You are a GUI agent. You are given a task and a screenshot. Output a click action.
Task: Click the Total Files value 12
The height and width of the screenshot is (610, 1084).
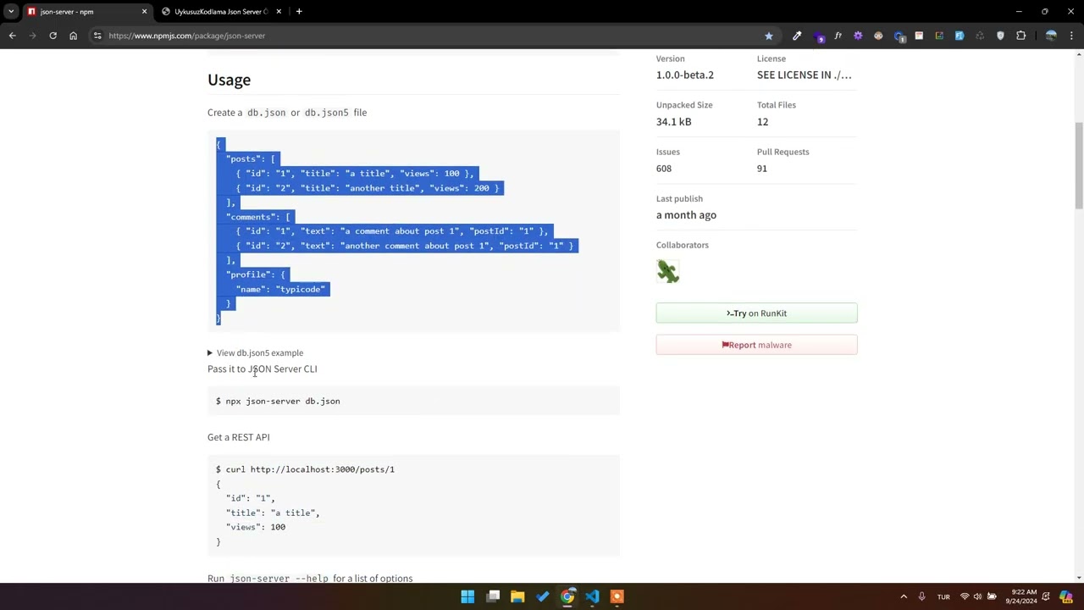pyautogui.click(x=762, y=121)
